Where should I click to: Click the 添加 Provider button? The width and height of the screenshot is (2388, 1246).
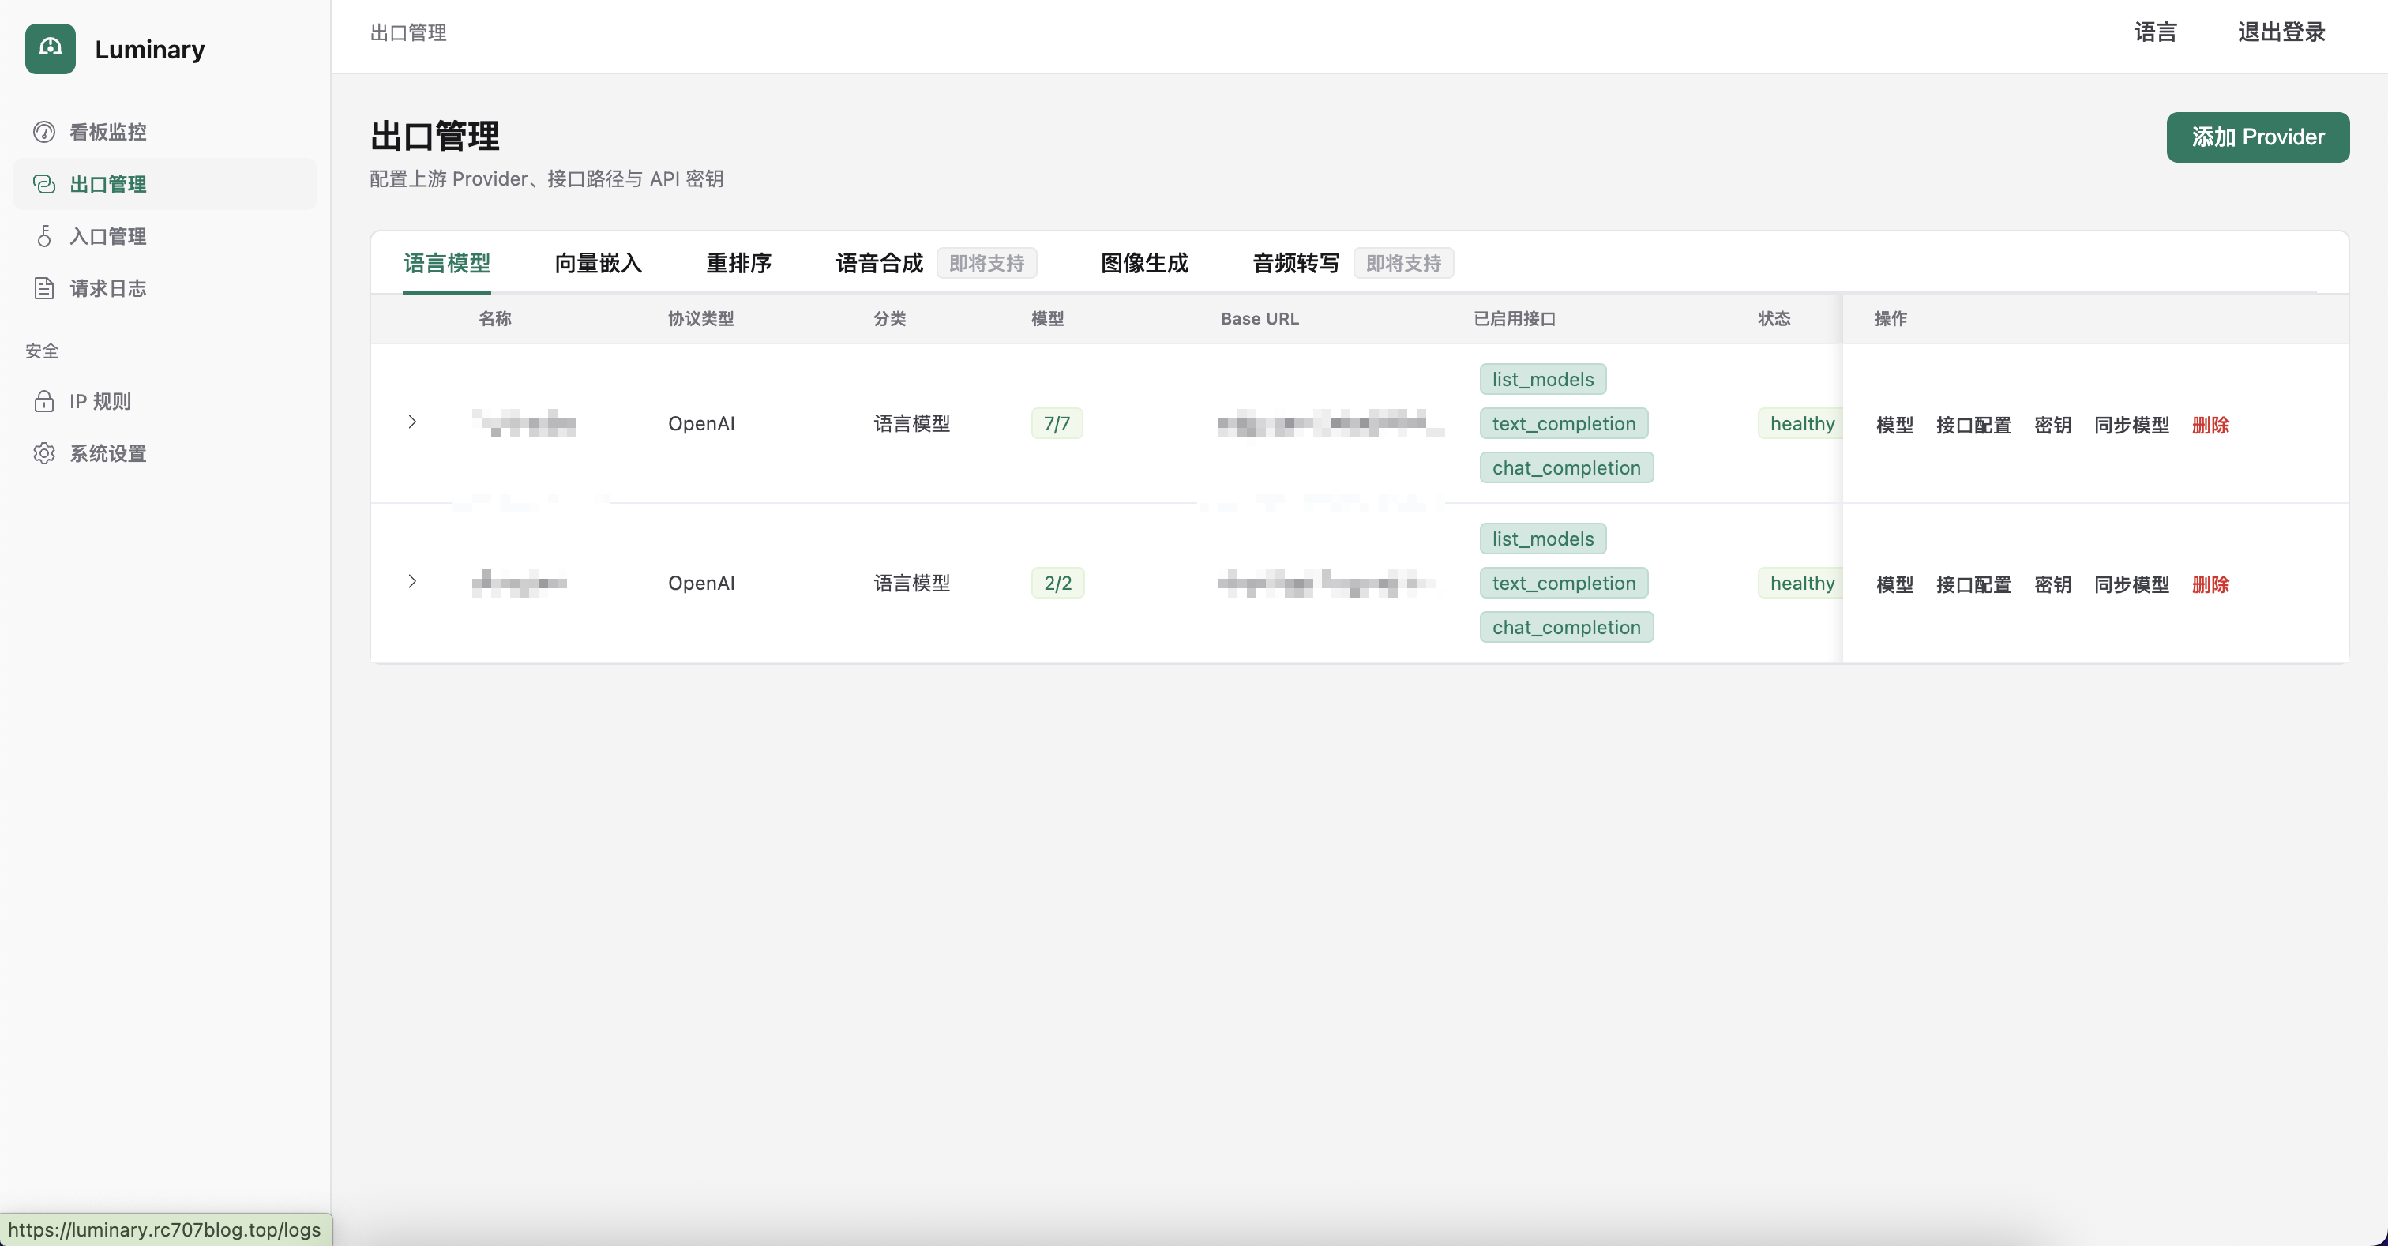(2257, 137)
